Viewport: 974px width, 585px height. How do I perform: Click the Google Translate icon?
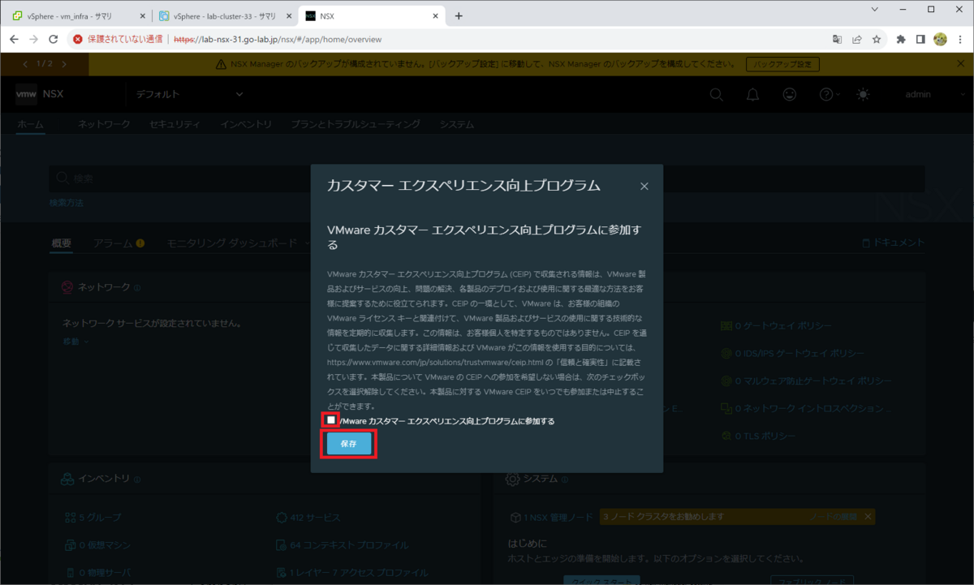838,39
